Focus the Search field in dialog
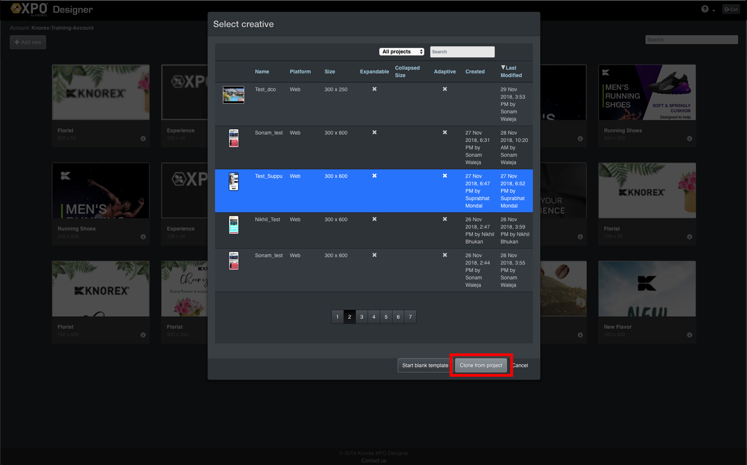Screen dimensions: 747x465 (x=462, y=51)
